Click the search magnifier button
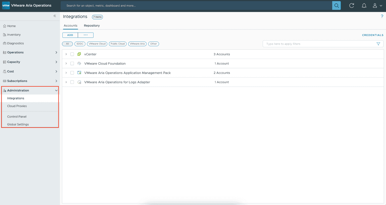The height and width of the screenshot is (205, 386). click(336, 6)
